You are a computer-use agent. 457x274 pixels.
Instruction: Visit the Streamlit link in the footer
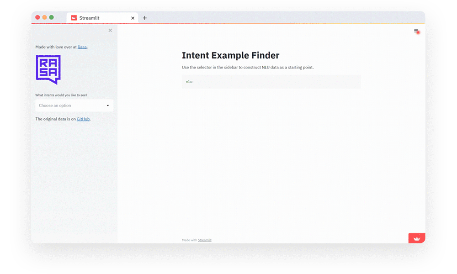click(204, 240)
